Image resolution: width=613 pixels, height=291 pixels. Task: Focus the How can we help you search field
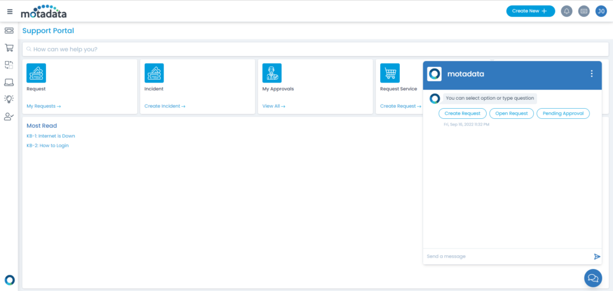click(x=315, y=50)
